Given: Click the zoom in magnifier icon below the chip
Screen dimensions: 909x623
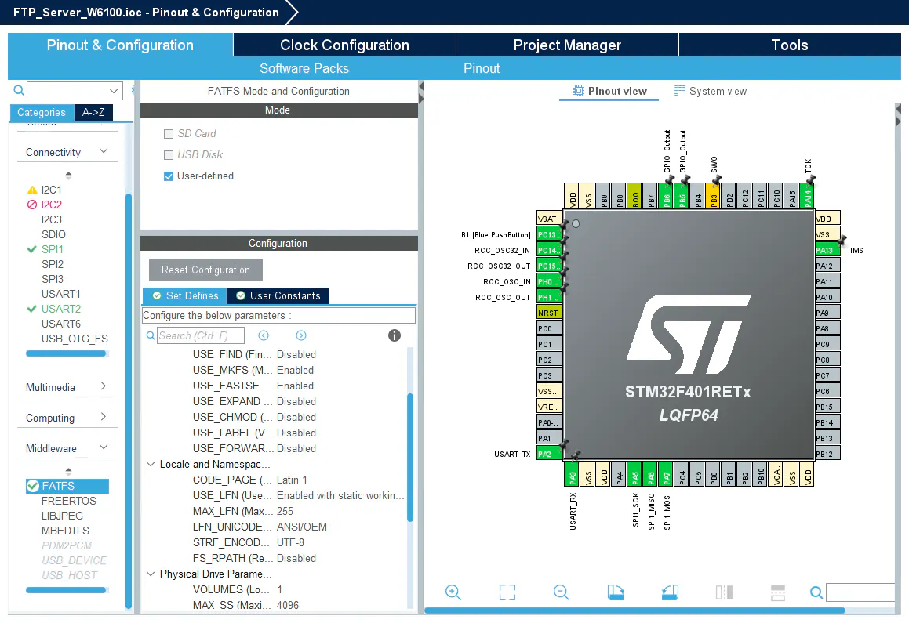Looking at the screenshot, I should tap(453, 592).
